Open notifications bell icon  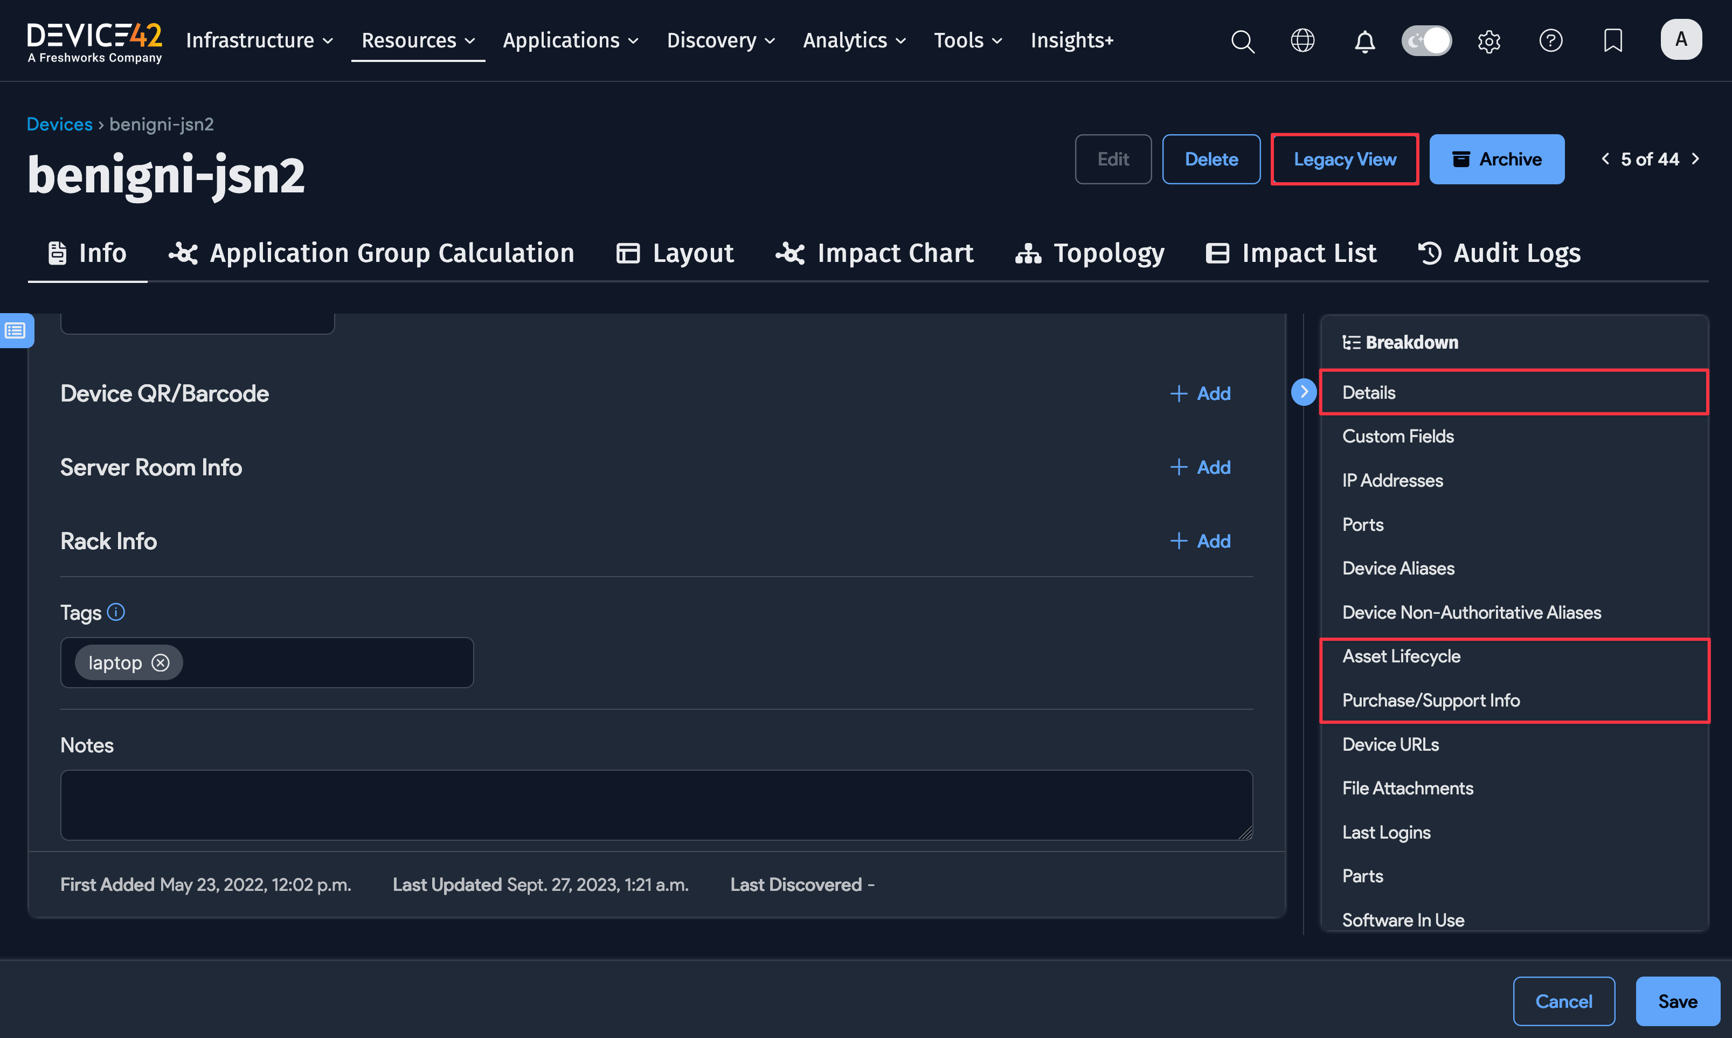click(1364, 41)
